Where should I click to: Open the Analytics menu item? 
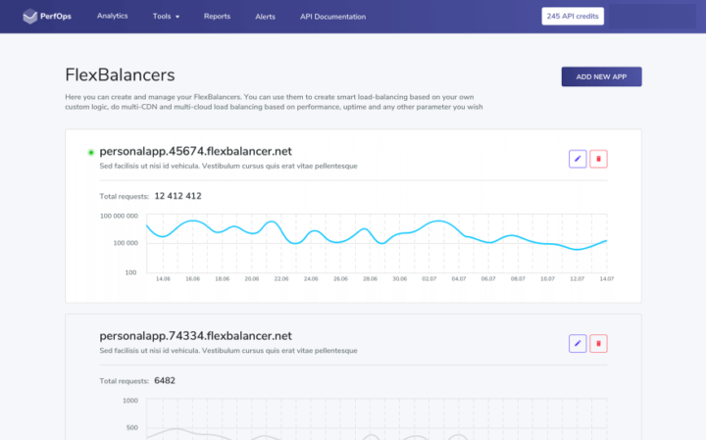click(112, 16)
